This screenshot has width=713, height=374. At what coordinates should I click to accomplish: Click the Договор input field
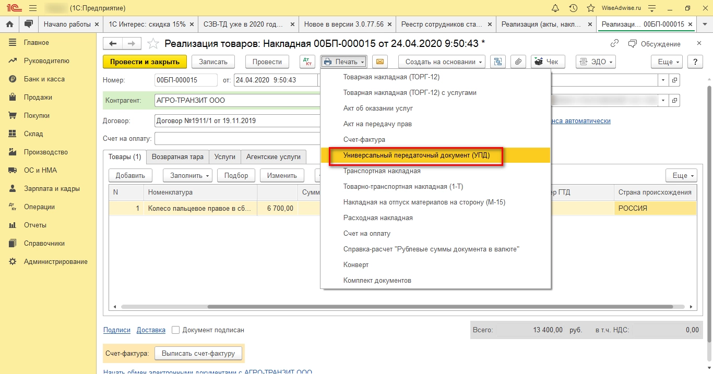[x=237, y=120]
